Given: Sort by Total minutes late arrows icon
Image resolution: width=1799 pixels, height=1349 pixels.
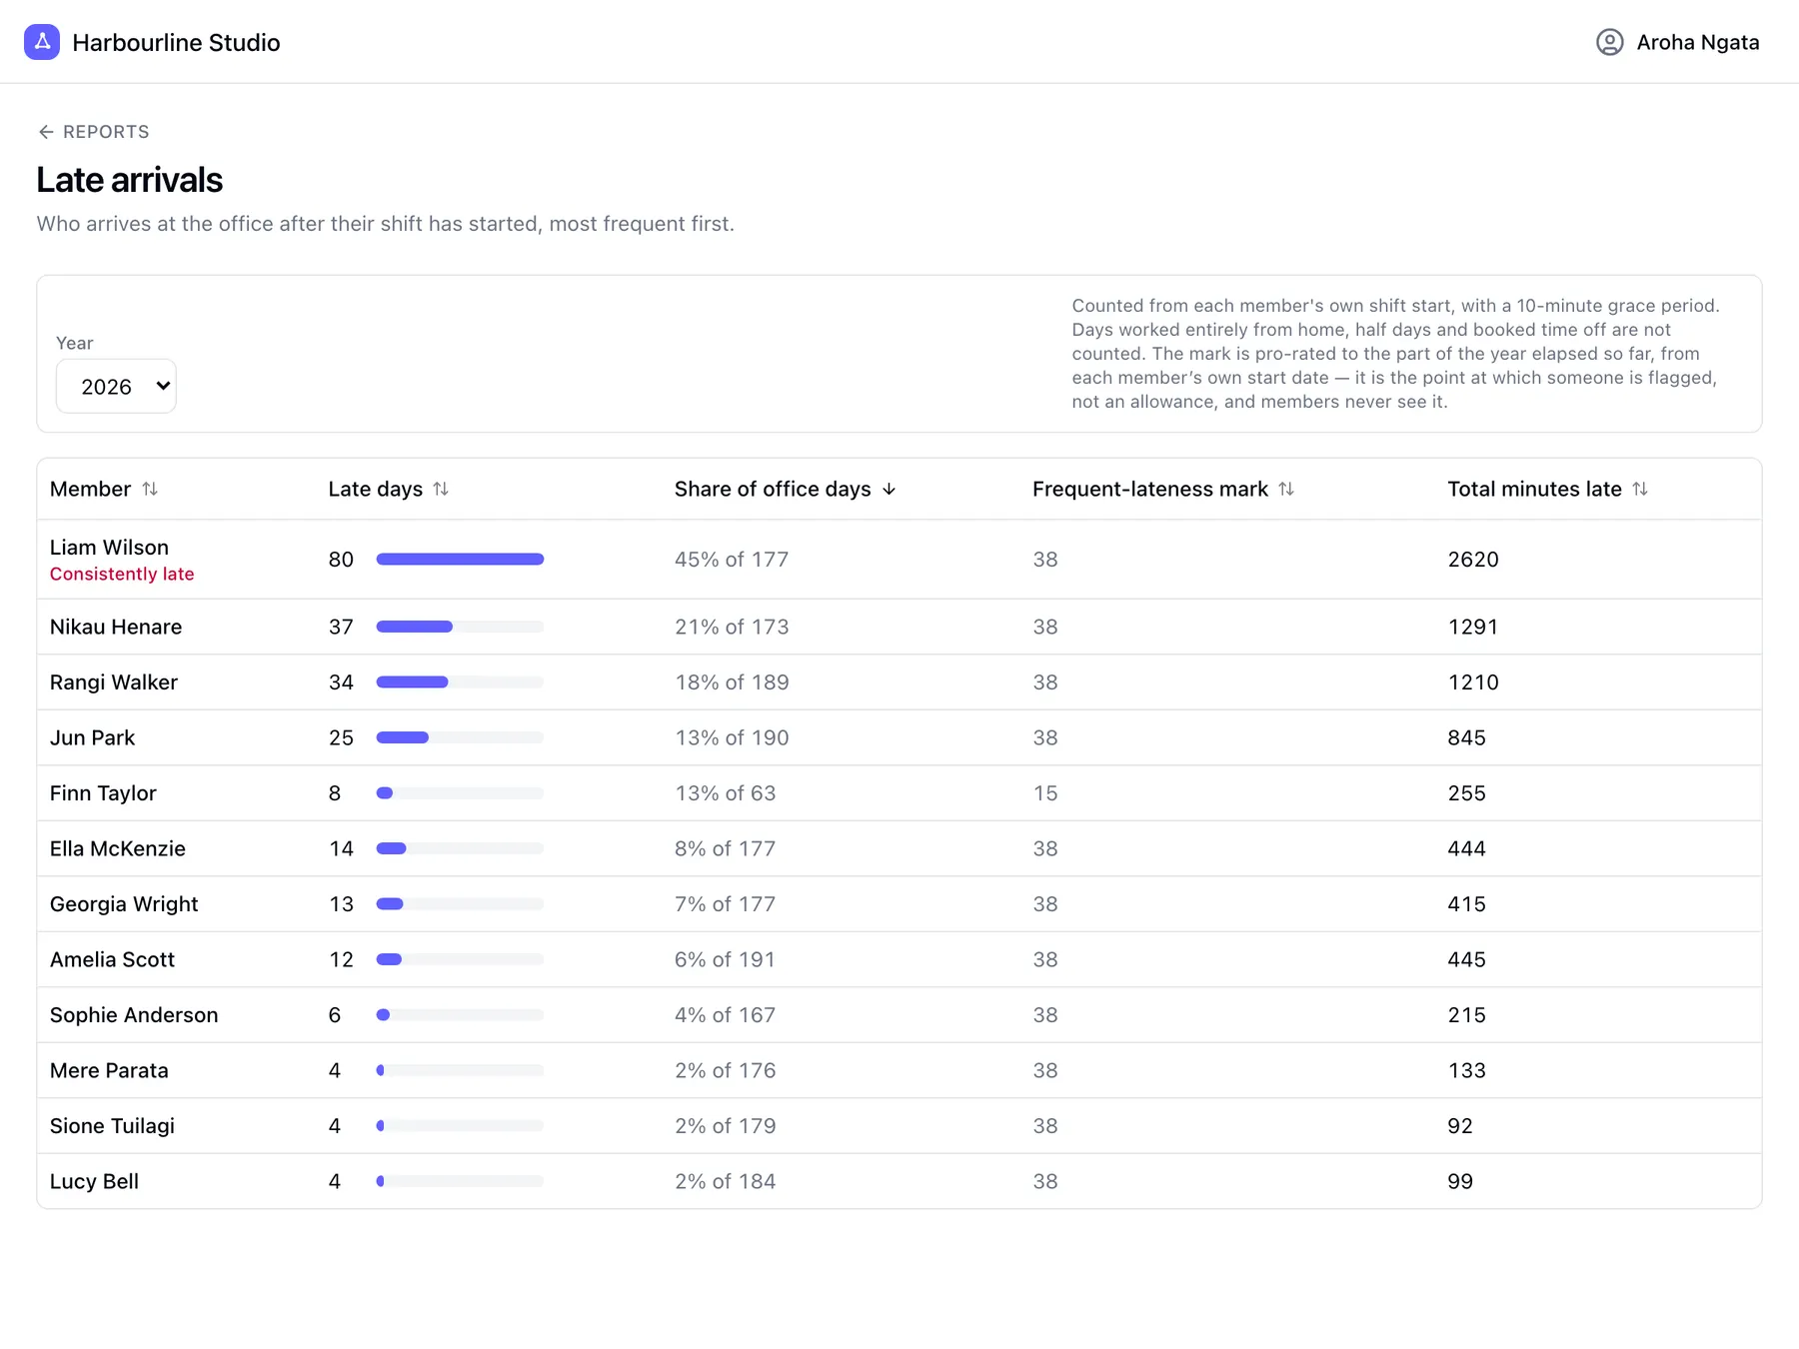Looking at the screenshot, I should pyautogui.click(x=1640, y=489).
